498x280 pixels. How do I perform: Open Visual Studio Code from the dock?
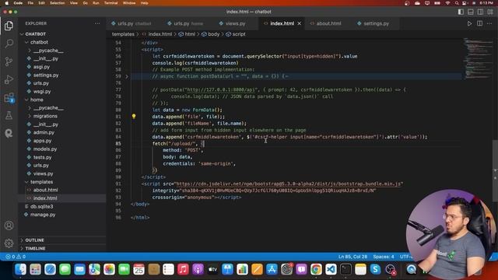point(331,270)
